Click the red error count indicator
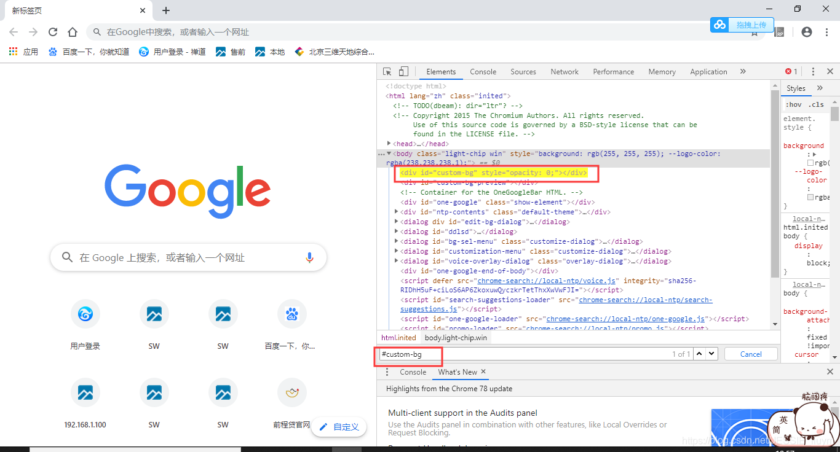 point(791,72)
